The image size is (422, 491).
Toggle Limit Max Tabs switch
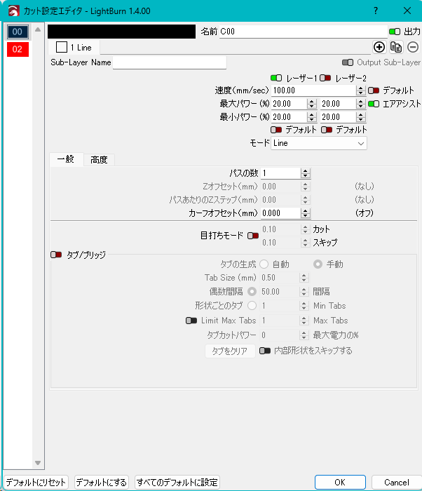click(x=191, y=321)
